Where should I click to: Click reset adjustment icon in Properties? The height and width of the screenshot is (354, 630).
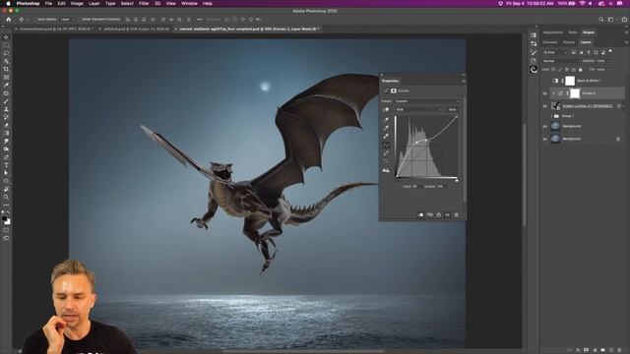(439, 214)
